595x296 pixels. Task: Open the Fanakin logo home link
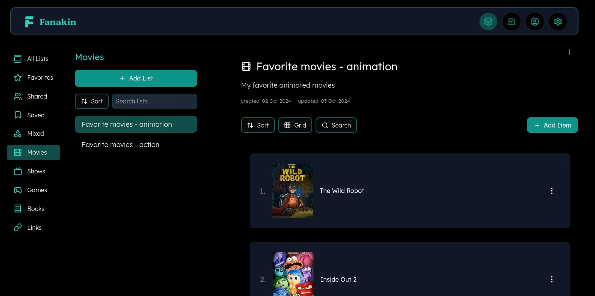(50, 22)
